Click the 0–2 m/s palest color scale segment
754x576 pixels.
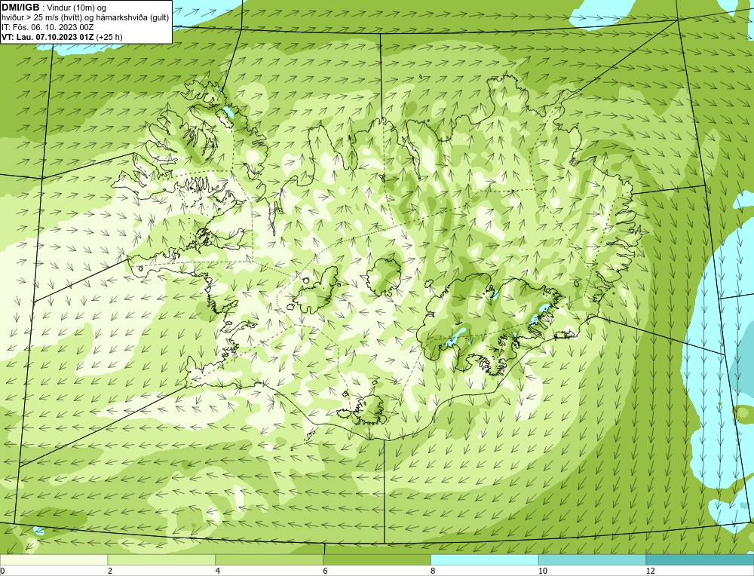(54, 559)
